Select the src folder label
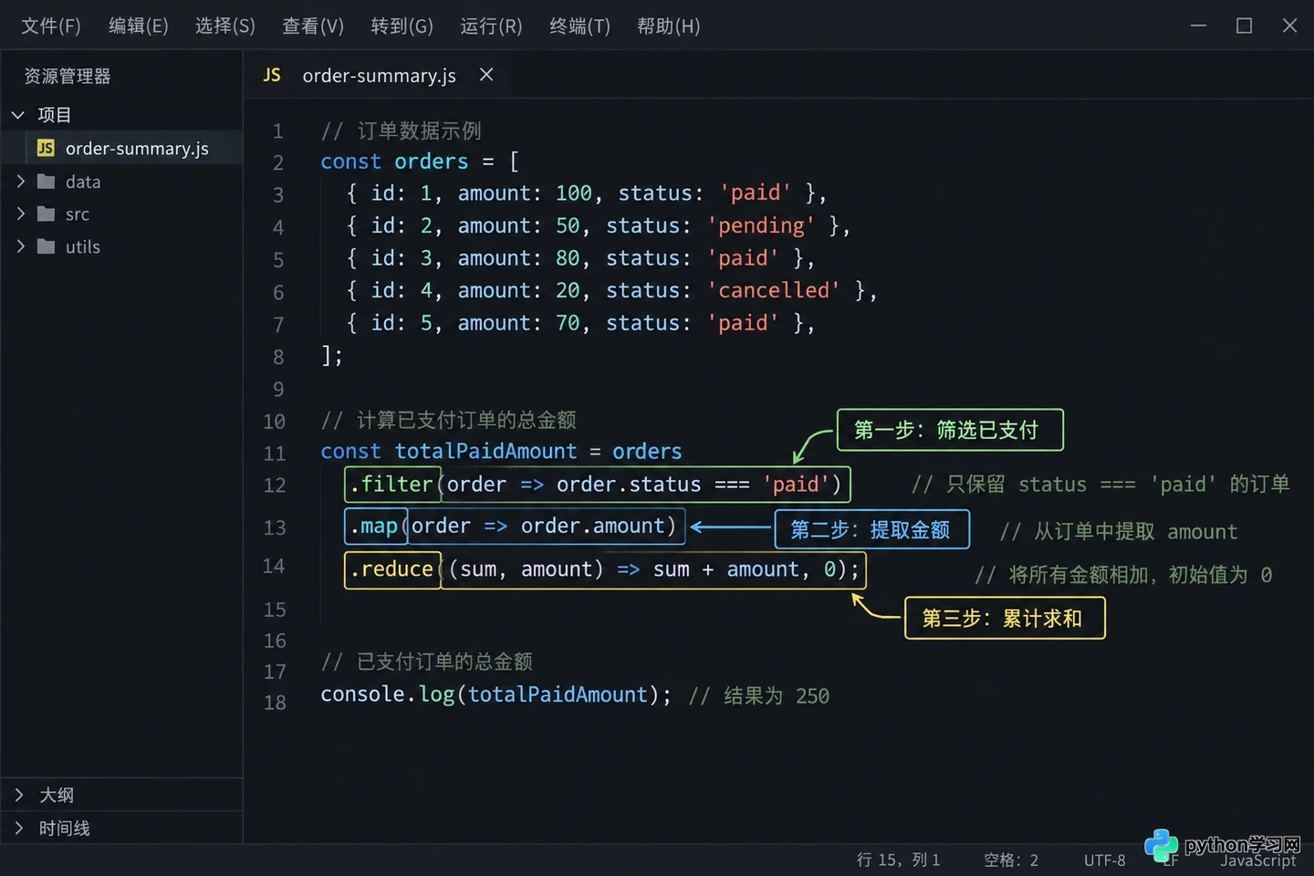The height and width of the screenshot is (876, 1314). click(78, 214)
